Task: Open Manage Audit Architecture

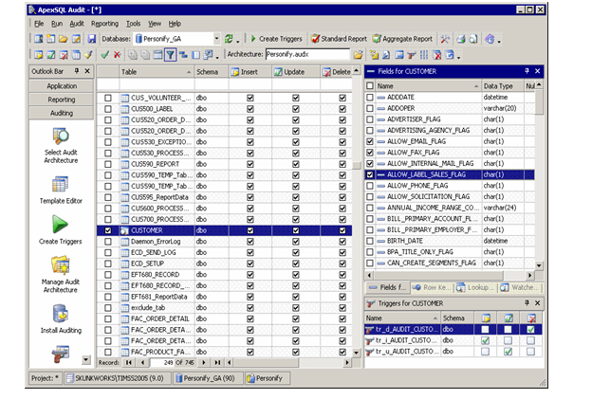Action: pyautogui.click(x=60, y=266)
